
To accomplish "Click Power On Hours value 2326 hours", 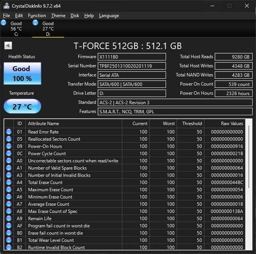I will [x=234, y=93].
